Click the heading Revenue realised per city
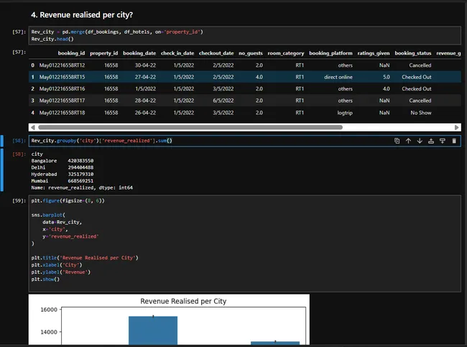The image size is (467, 347). (82, 15)
